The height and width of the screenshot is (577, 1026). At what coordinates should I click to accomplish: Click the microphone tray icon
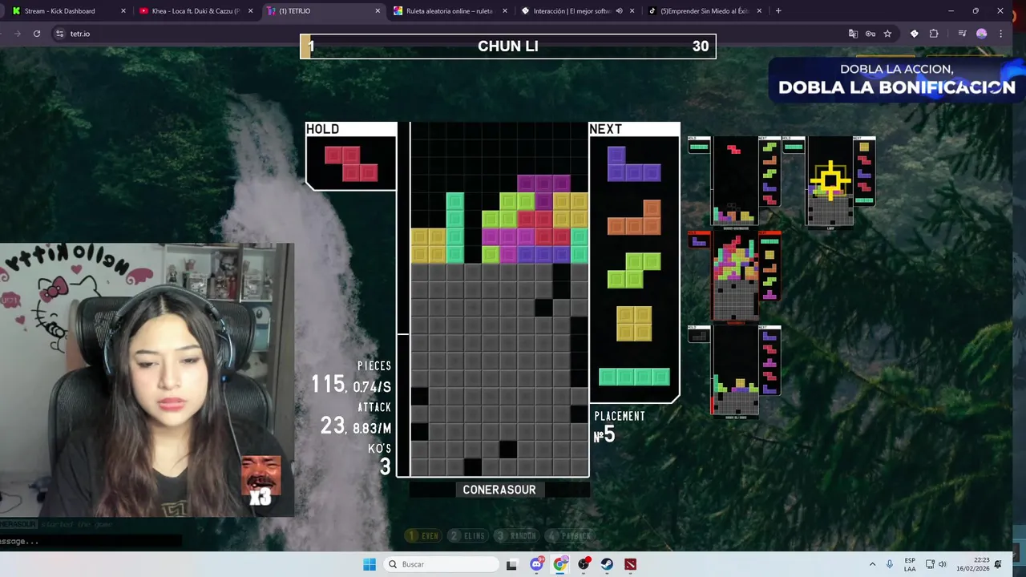890,564
